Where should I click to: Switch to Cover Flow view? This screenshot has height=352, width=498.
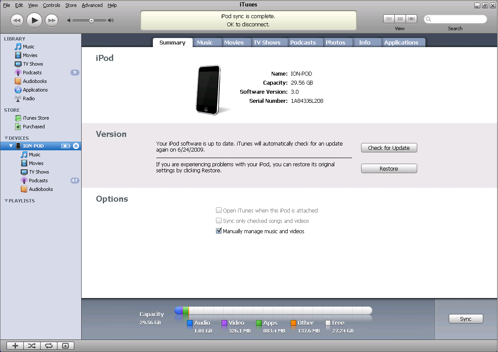[x=411, y=19]
